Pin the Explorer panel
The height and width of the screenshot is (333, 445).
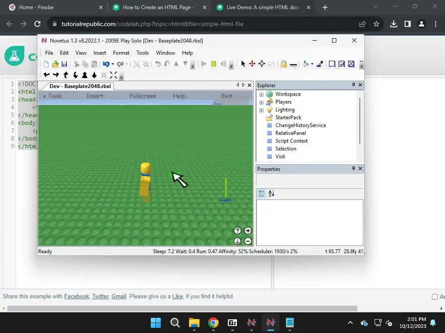pos(353,85)
